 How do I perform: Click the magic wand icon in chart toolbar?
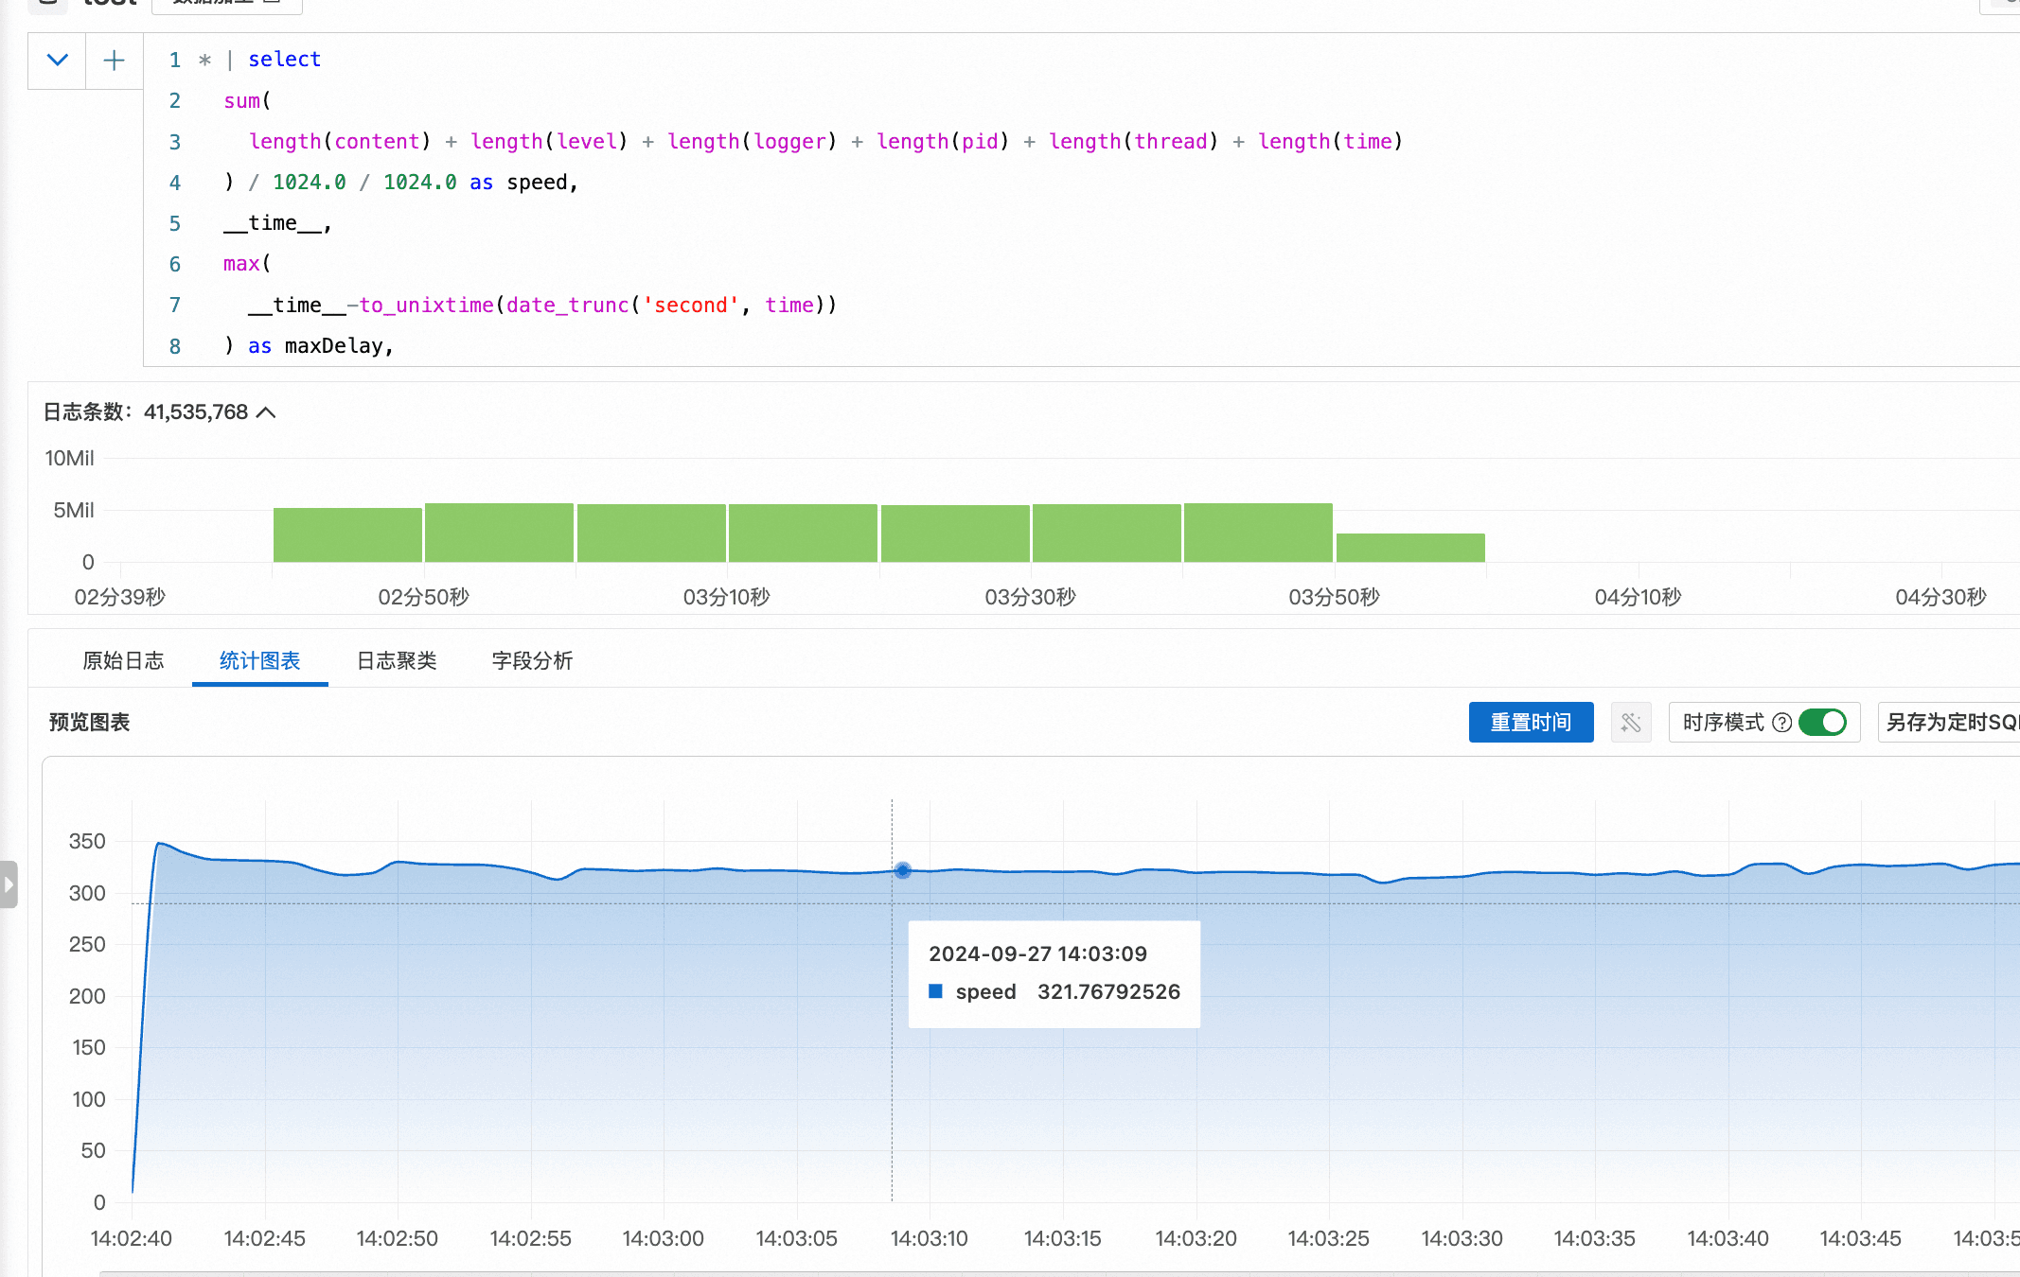(x=1630, y=723)
